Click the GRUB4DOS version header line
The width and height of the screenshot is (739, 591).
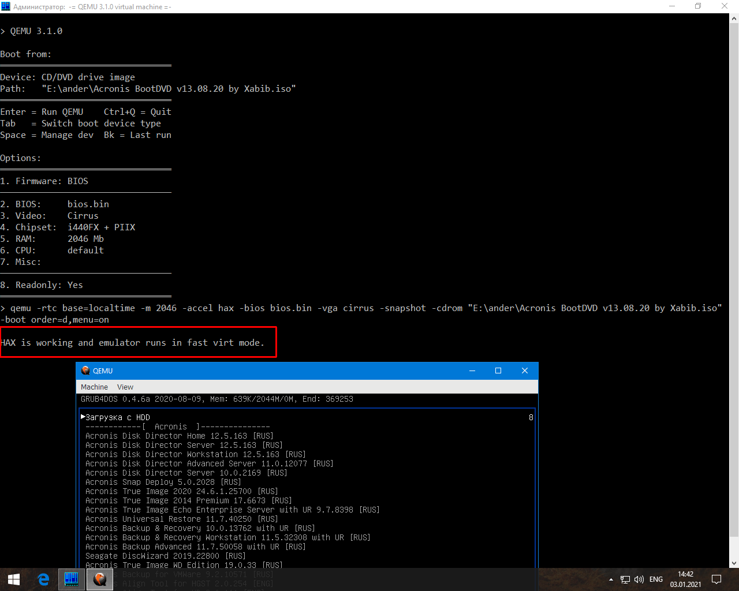(x=217, y=399)
